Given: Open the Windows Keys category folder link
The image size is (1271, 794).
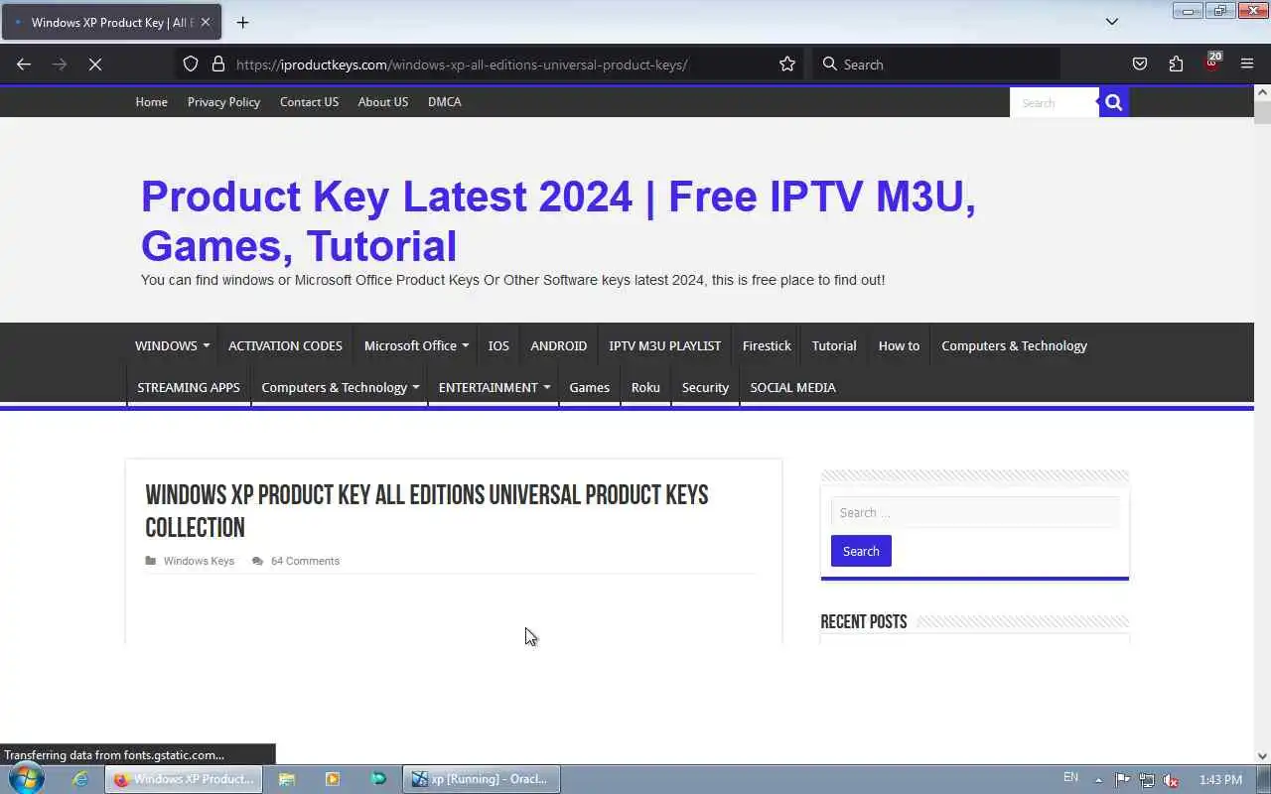Looking at the screenshot, I should [x=199, y=561].
